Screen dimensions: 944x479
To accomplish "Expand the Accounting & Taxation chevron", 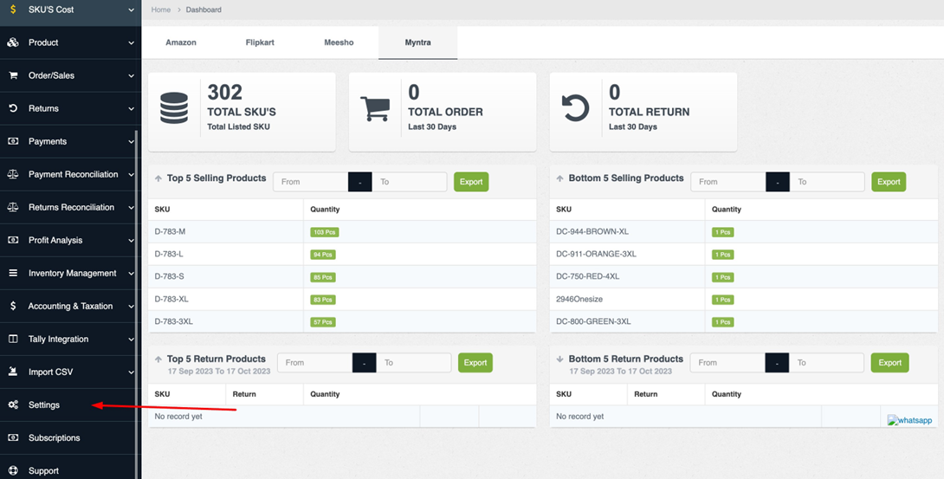I will point(132,306).
